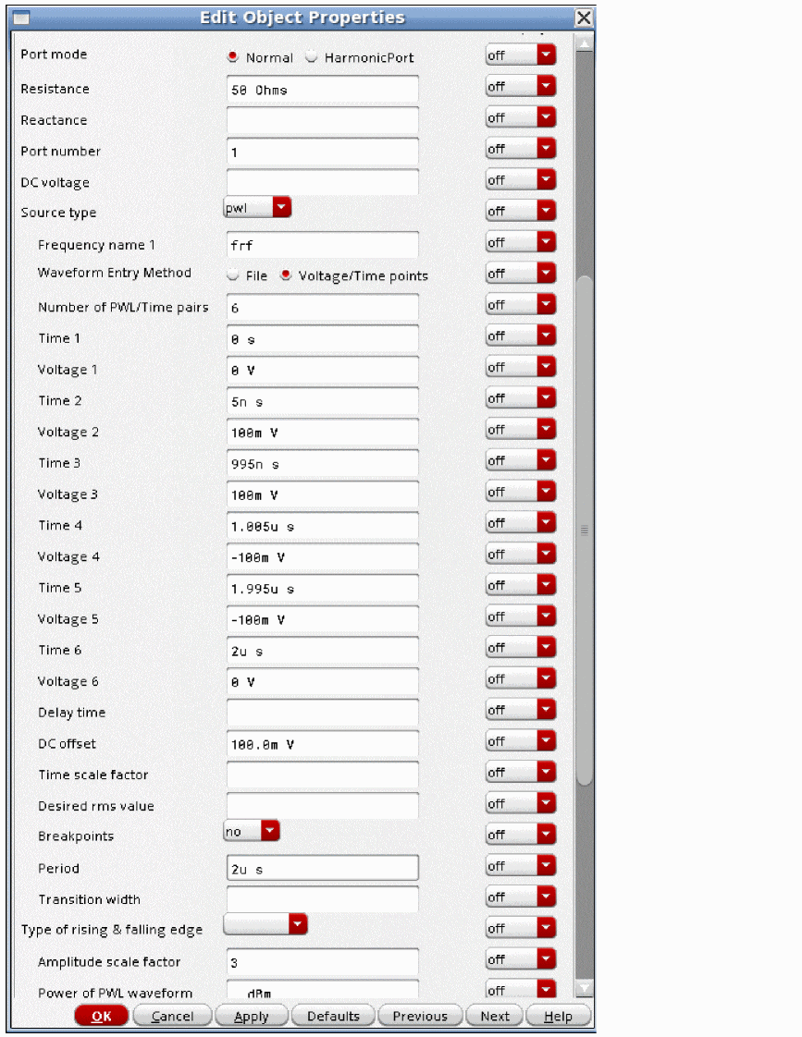The width and height of the screenshot is (802, 1037).
Task: Open Help for Edit Object Properties
Action: pos(558,1016)
